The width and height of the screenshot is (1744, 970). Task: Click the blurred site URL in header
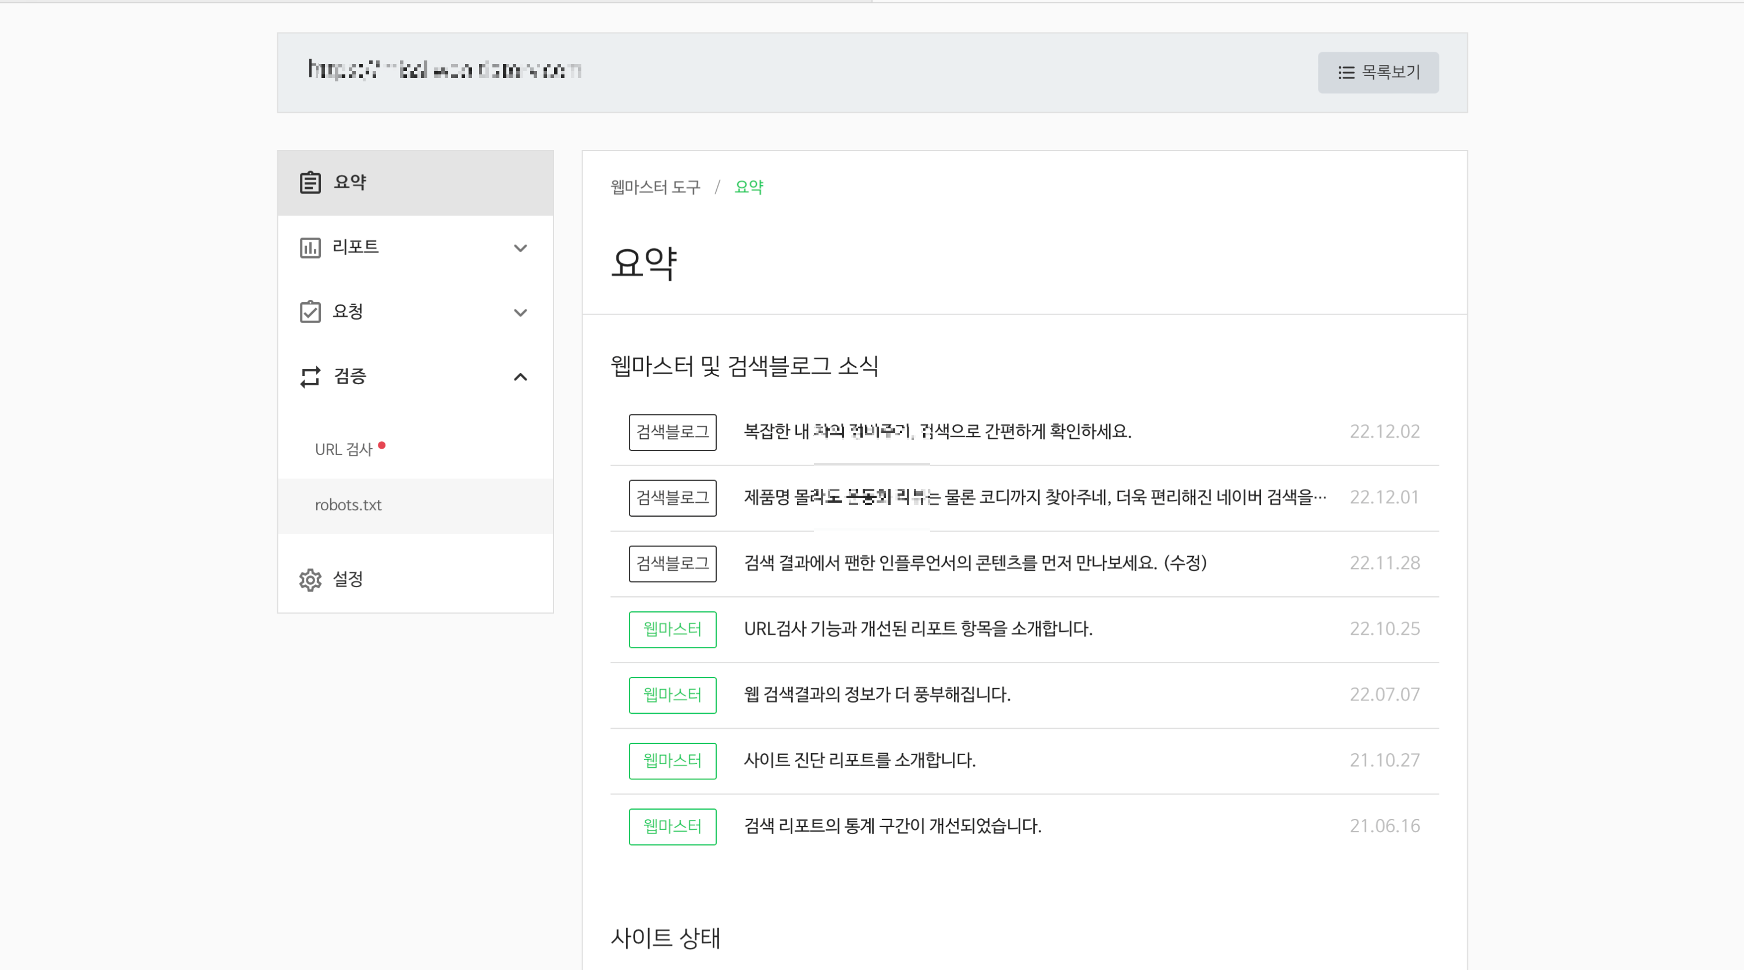coord(444,70)
